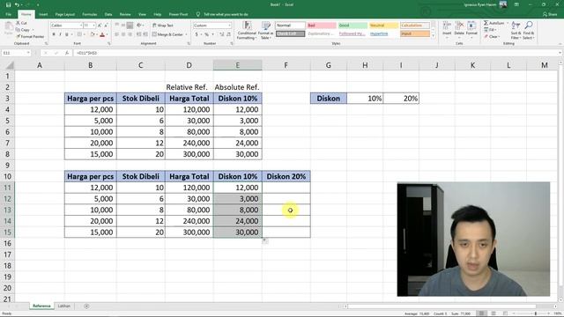Select the entire sheet with the corner triangle

(x=10, y=65)
